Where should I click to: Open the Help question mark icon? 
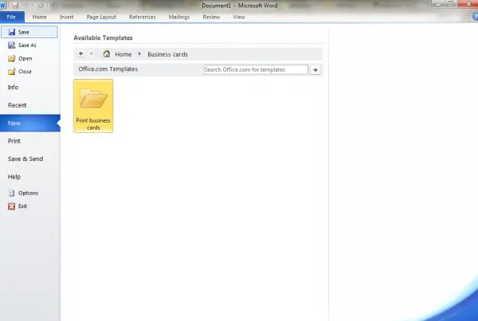pyautogui.click(x=475, y=17)
